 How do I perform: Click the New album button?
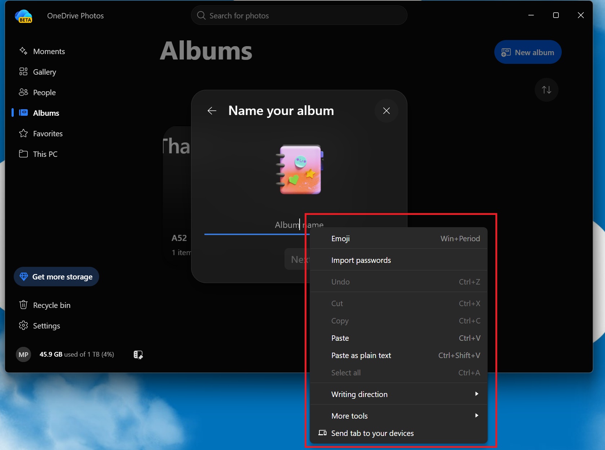[528, 52]
